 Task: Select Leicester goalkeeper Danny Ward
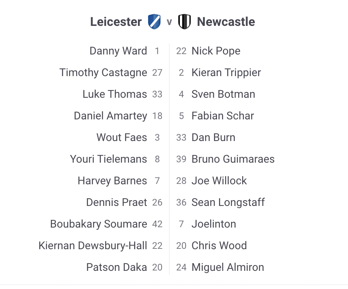(118, 51)
